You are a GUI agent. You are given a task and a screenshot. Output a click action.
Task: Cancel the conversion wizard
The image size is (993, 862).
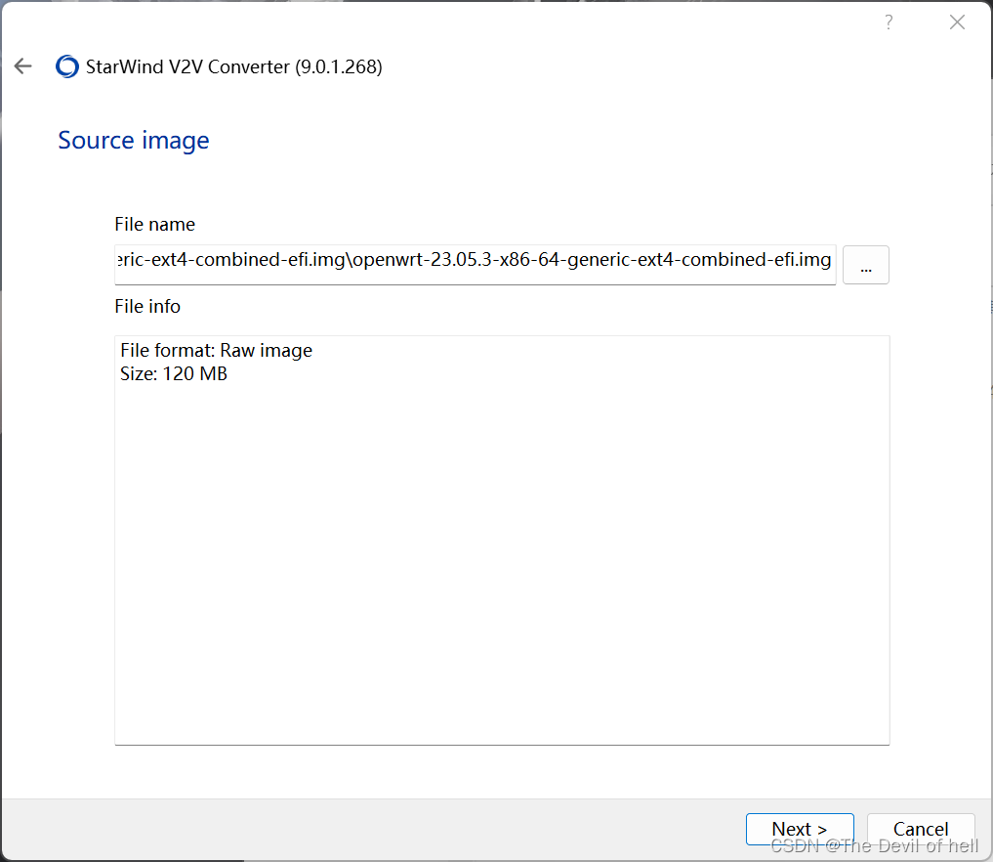pos(921,829)
